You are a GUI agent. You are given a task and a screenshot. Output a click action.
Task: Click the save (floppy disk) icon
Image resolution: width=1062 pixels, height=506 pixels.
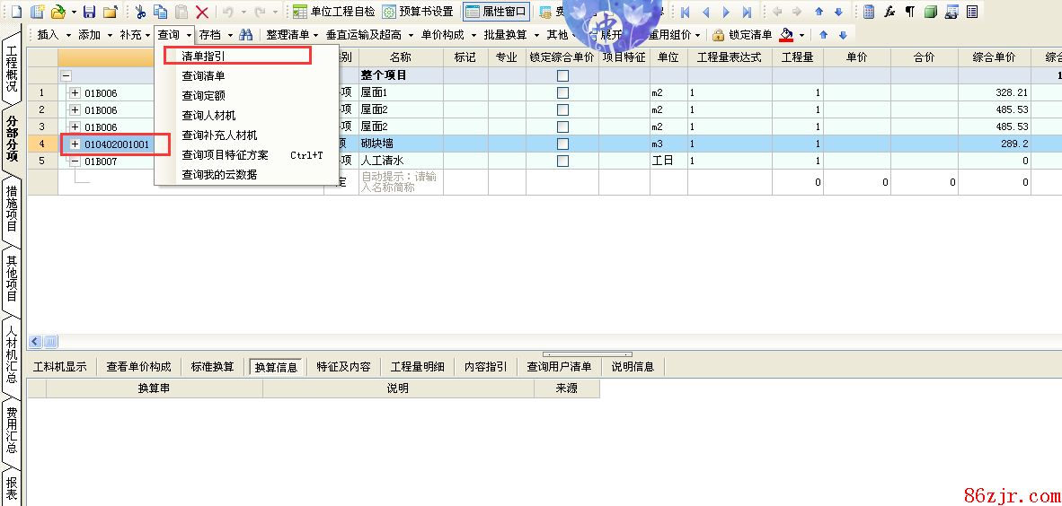89,12
